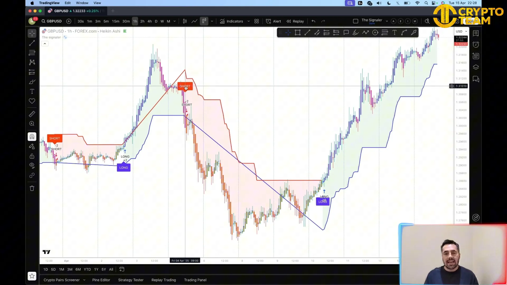The width and height of the screenshot is (507, 285).
Task: Toggle stay in drawing mode
Action: tap(32, 146)
